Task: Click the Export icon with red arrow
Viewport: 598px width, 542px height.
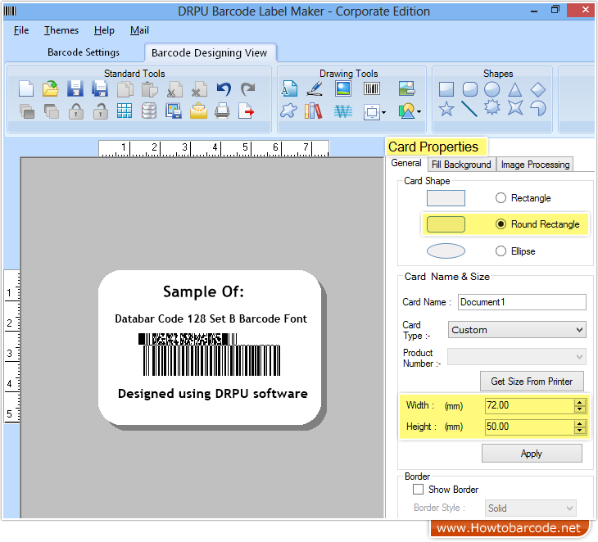Action: tap(247, 111)
